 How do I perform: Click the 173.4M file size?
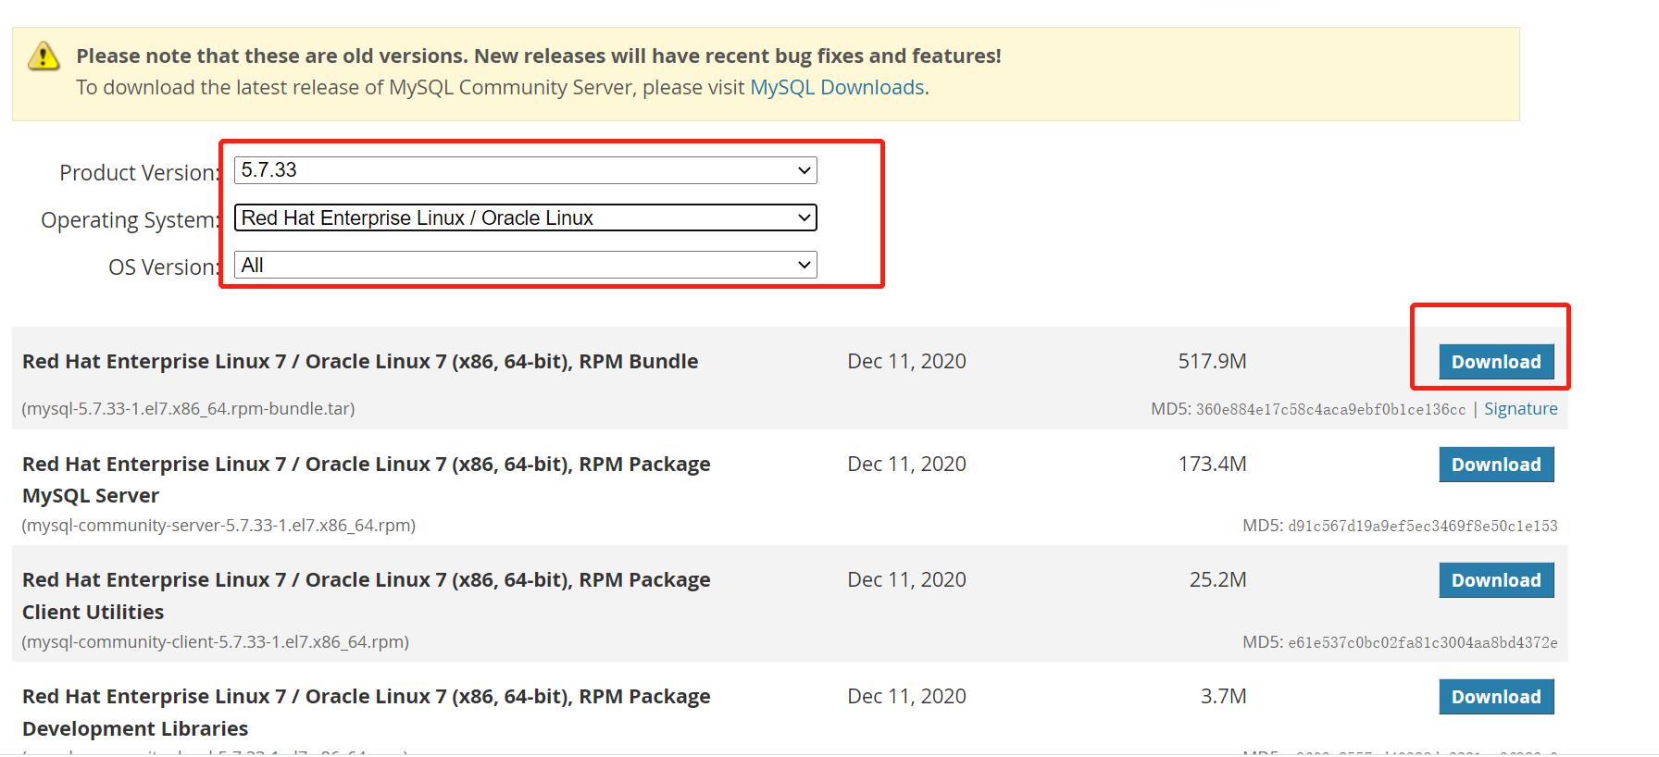[x=1212, y=465]
